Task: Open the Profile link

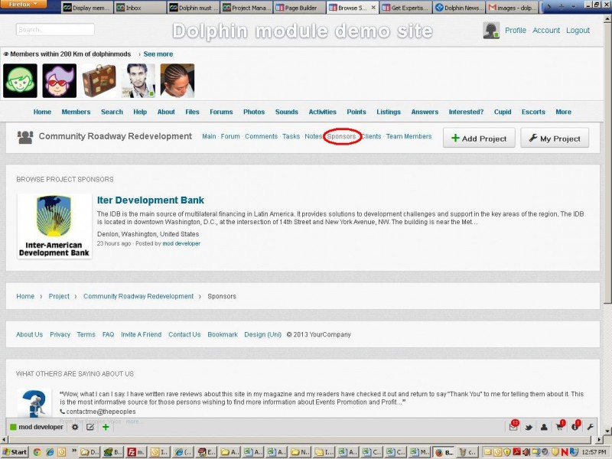Action: coord(515,31)
